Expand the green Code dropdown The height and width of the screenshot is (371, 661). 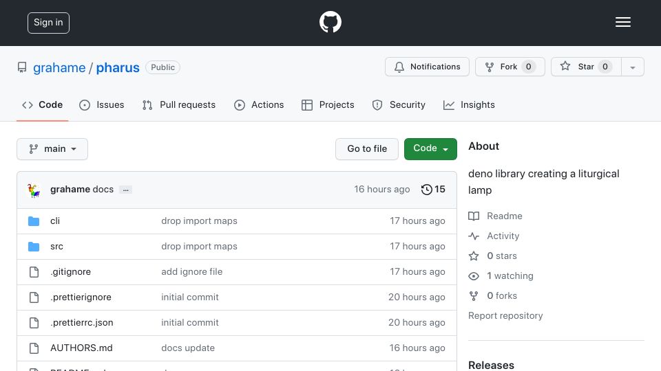point(430,149)
